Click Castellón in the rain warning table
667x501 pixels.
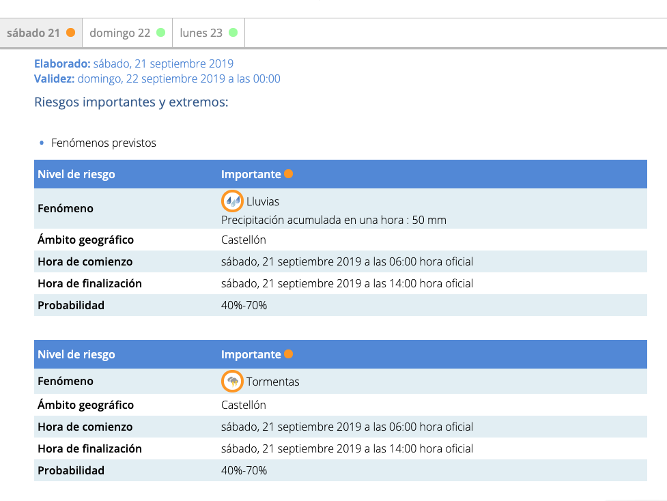click(244, 240)
